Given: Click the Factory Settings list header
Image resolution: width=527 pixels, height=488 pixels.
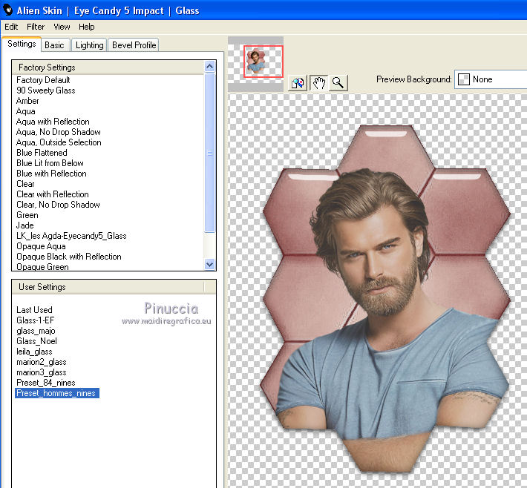Looking at the screenshot, I should click(108, 67).
